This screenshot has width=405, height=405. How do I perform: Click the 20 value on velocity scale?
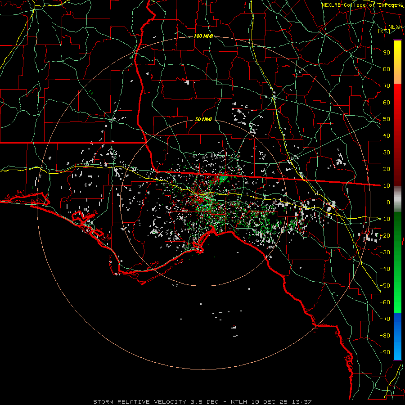click(387, 169)
